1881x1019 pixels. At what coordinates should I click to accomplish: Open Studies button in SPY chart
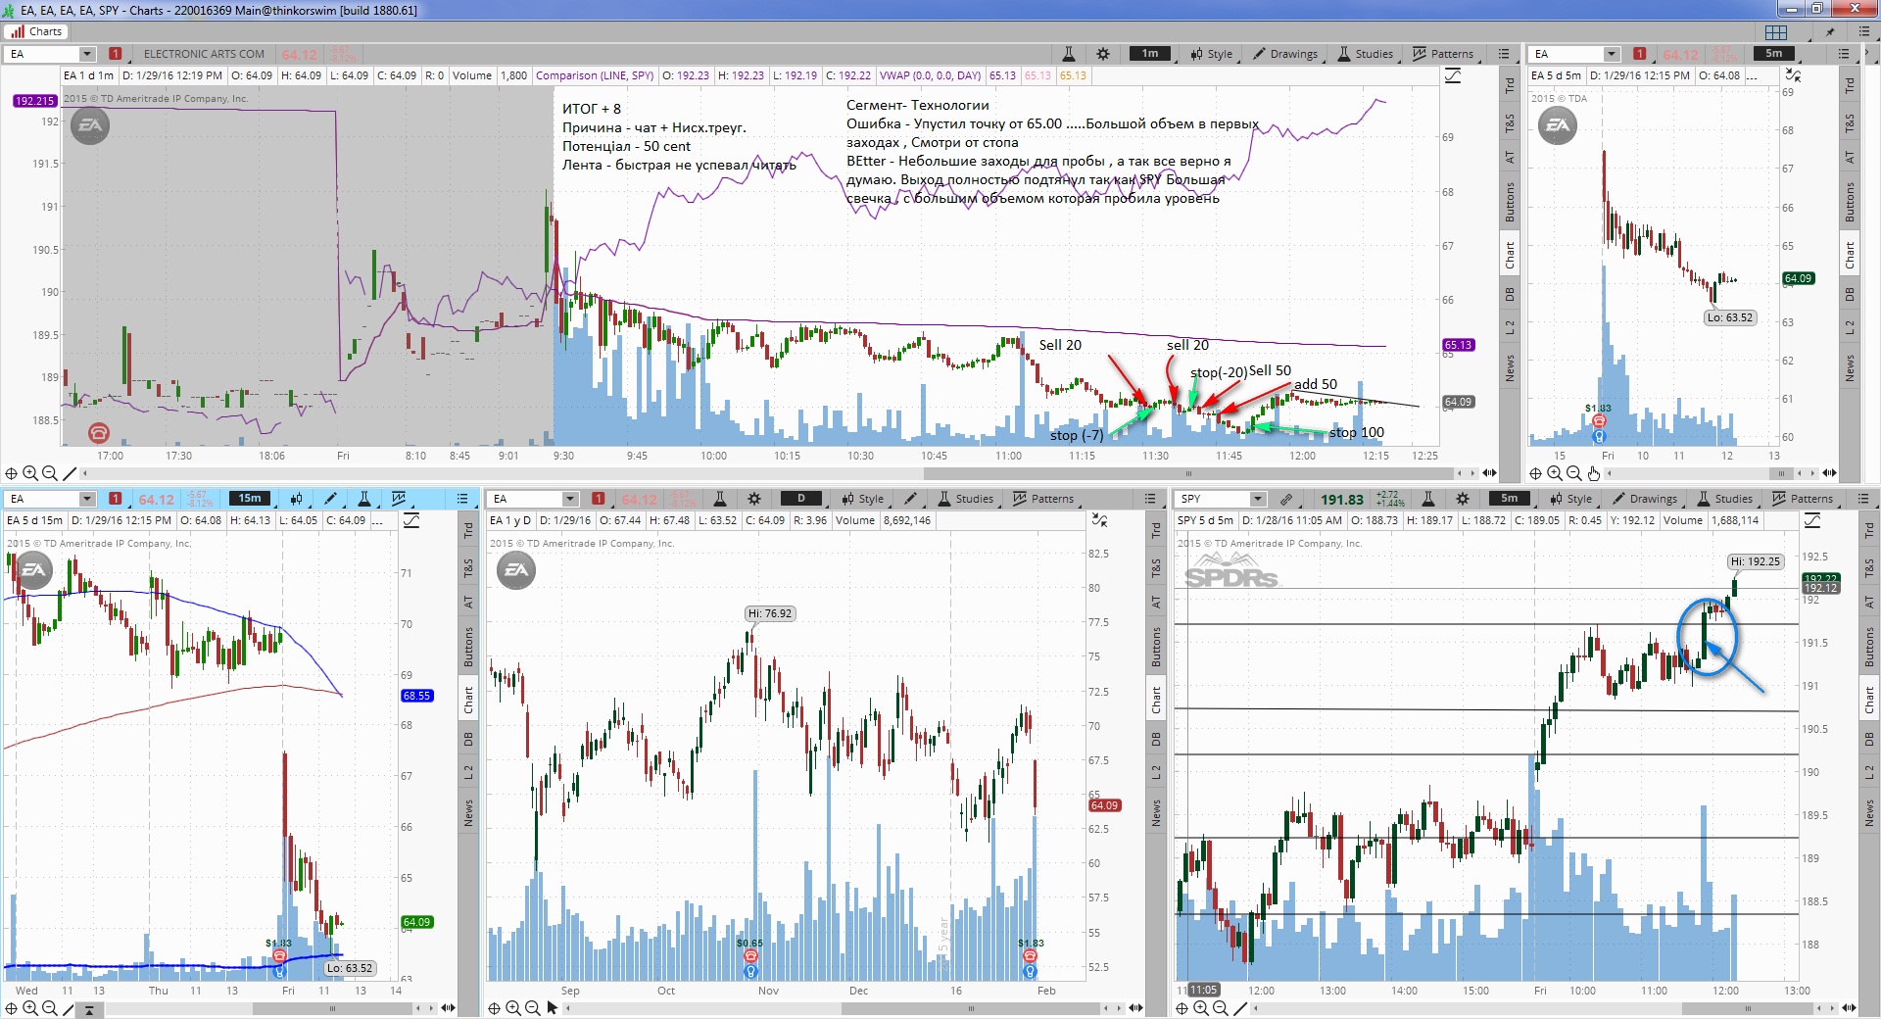coord(1725,499)
